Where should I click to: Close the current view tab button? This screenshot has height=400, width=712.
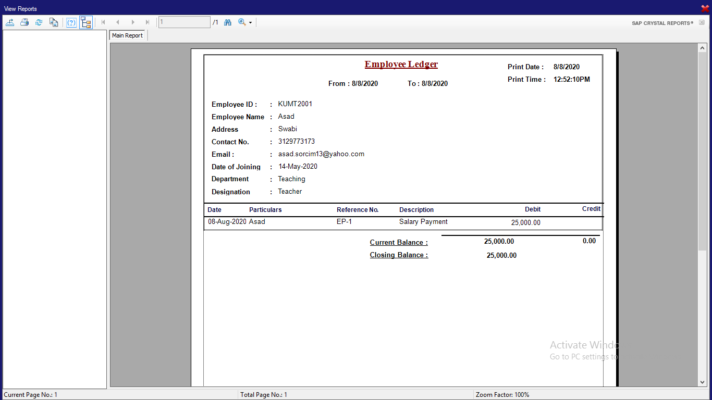click(702, 22)
